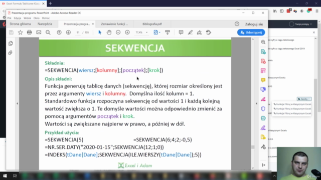Open search tool in right tools pane
The width and height of the screenshot is (321, 180).
263,42
